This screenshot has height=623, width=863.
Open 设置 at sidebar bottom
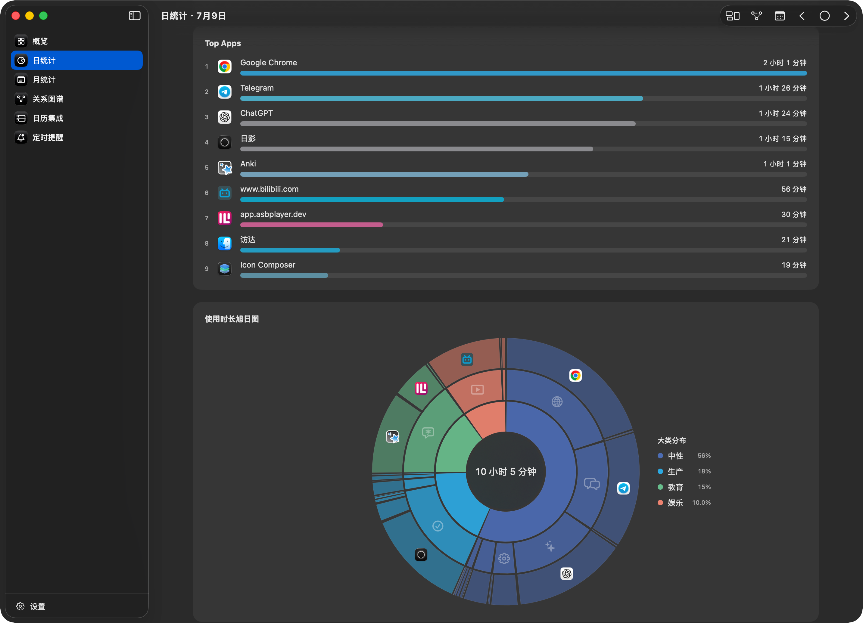pyautogui.click(x=31, y=606)
